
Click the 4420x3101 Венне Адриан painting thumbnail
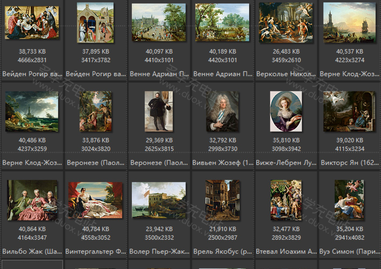222,22
